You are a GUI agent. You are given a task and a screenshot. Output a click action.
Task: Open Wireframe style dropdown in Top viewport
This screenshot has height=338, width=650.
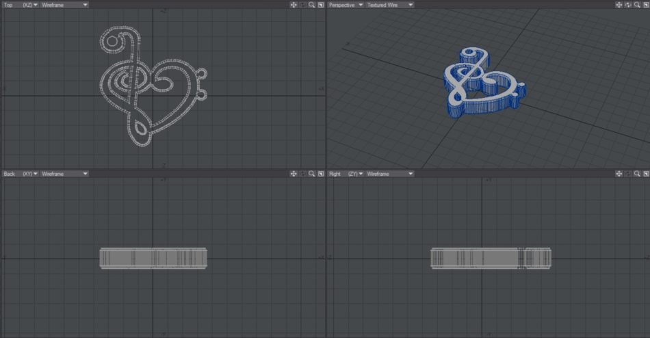pos(64,5)
